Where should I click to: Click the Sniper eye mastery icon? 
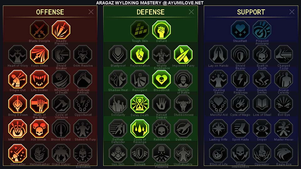click(262, 129)
